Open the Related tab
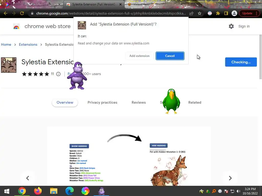The width and height of the screenshot is (262, 196). click(x=195, y=103)
